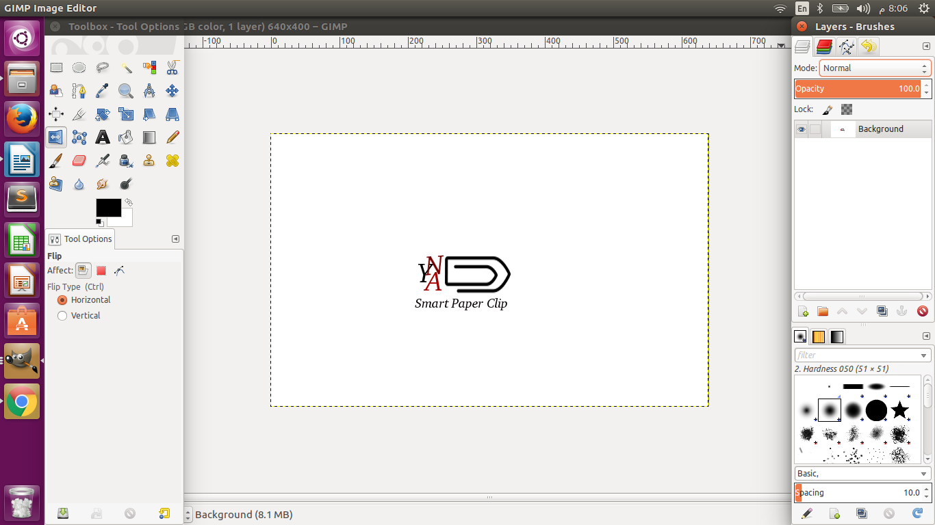Open the black foreground color swatch

[108, 208]
